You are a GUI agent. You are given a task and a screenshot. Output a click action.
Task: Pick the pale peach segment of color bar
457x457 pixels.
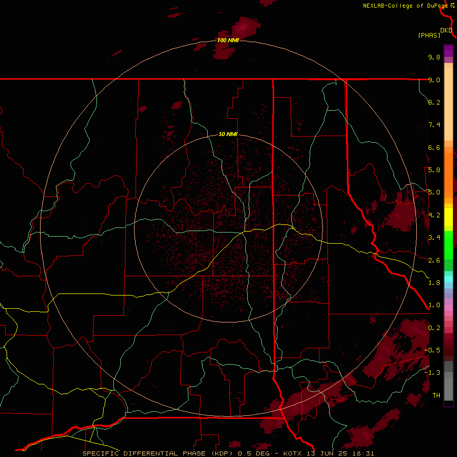tap(448, 104)
